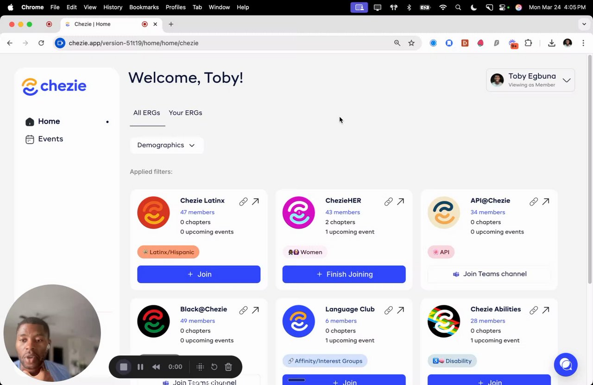Click Finish Joining for ChezieHER
The height and width of the screenshot is (385, 593).
pyautogui.click(x=344, y=274)
